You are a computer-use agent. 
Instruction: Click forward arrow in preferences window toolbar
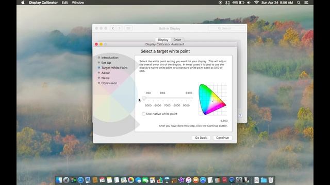[119, 28]
